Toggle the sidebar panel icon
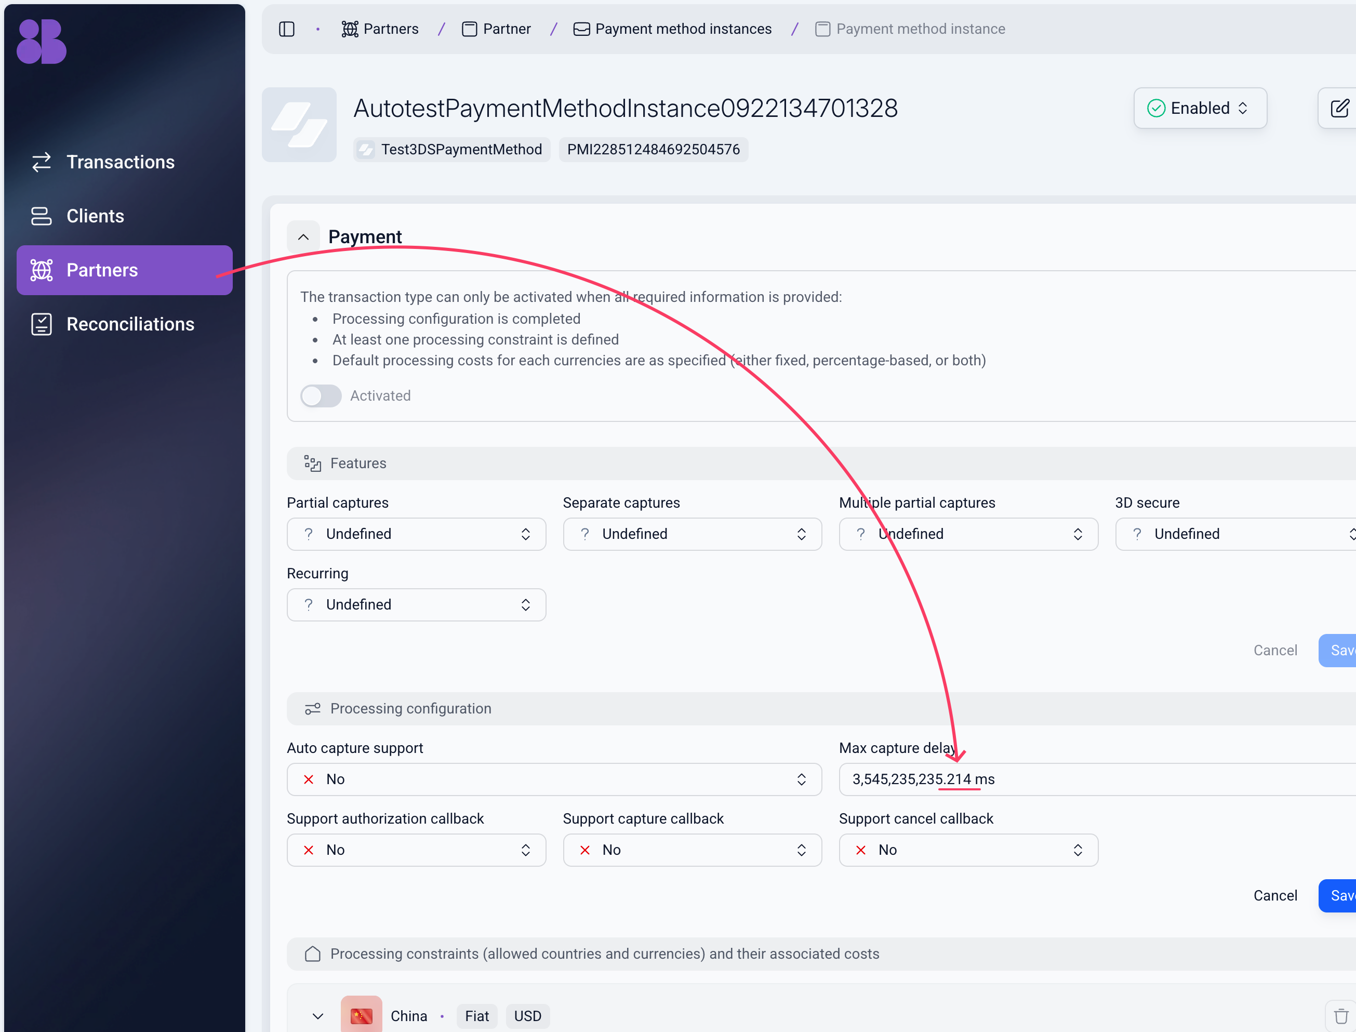The image size is (1356, 1032). (287, 29)
